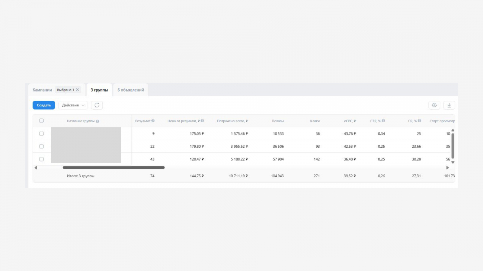Click the 10 533 impressions cell
483x271 pixels.
click(278, 134)
